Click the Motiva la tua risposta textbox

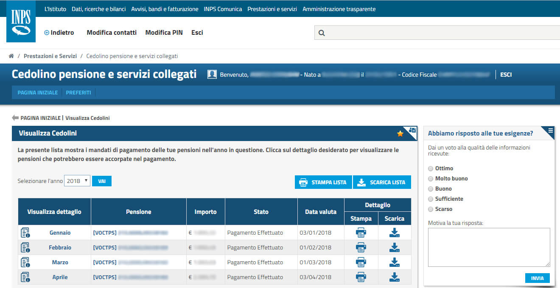click(489, 247)
